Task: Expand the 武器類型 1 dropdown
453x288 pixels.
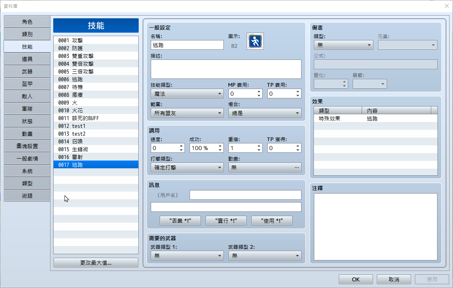Action: pos(187,256)
